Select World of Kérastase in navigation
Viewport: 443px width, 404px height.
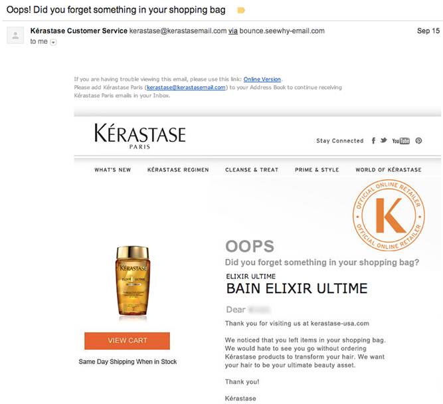click(389, 169)
